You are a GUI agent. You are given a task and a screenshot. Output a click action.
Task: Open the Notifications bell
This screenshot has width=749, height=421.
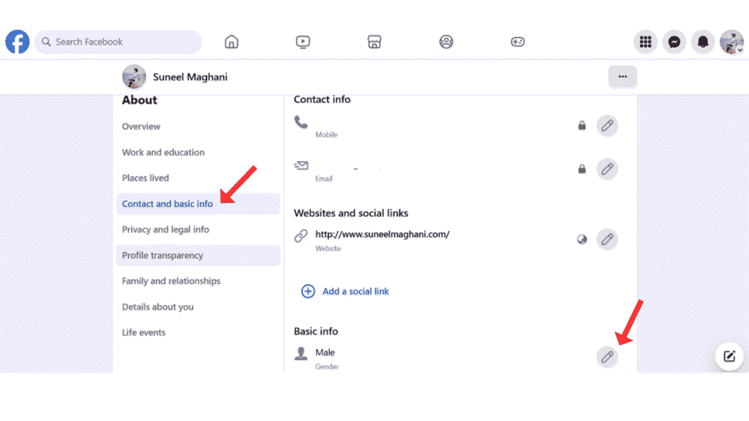pyautogui.click(x=702, y=42)
